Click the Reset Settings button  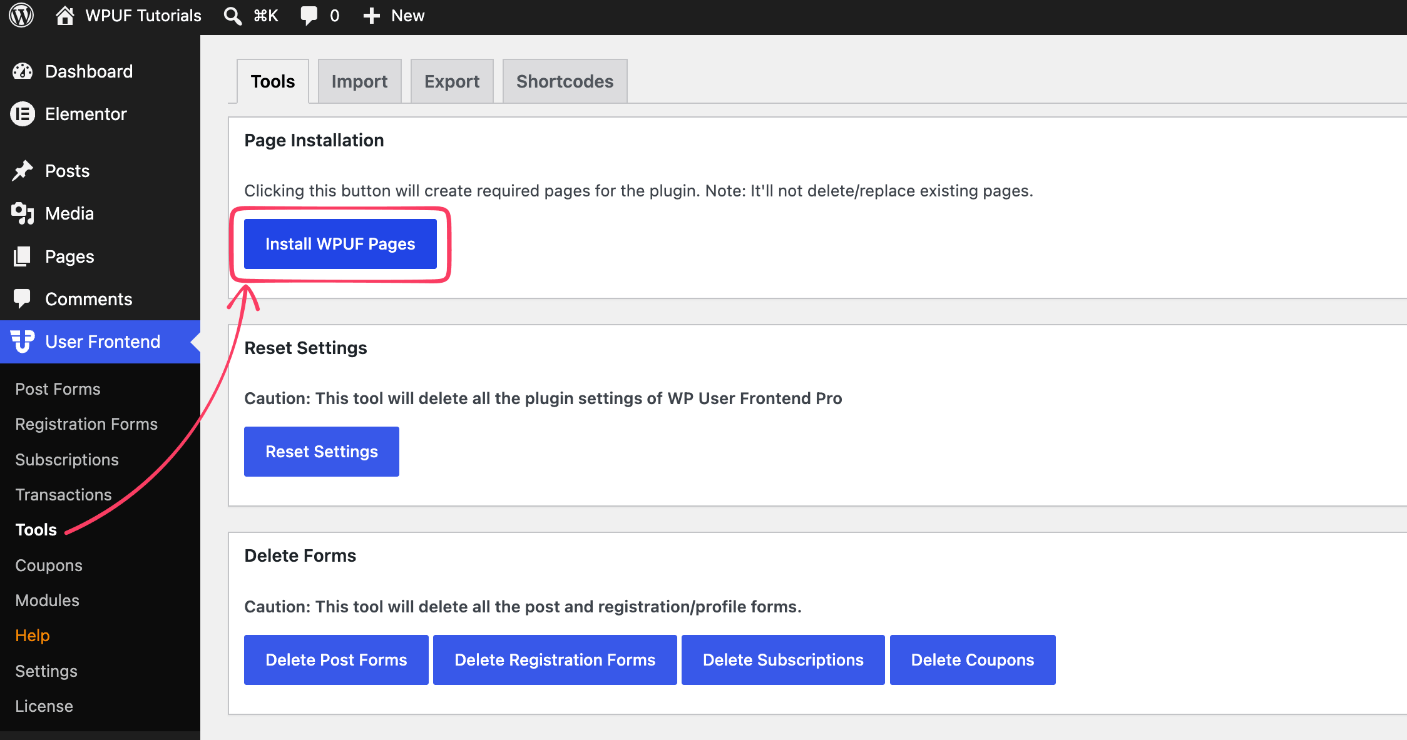[322, 452]
